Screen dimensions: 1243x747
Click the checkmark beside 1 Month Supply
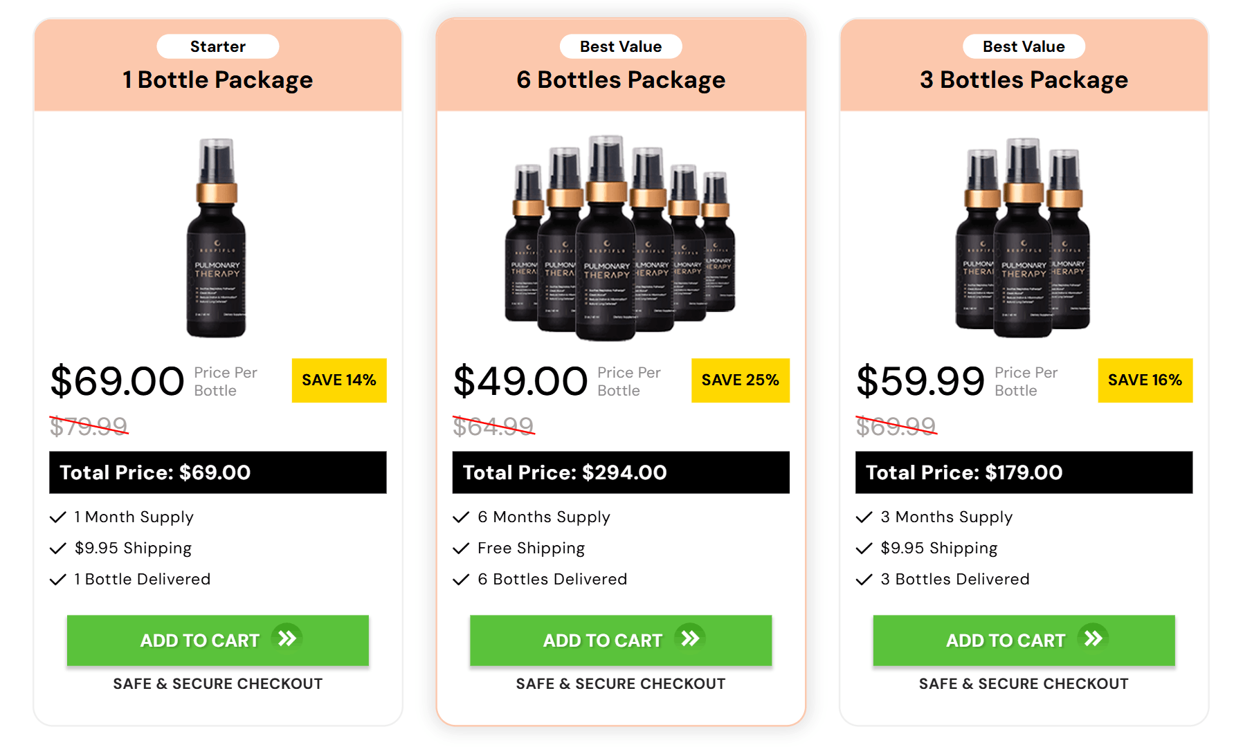point(58,517)
